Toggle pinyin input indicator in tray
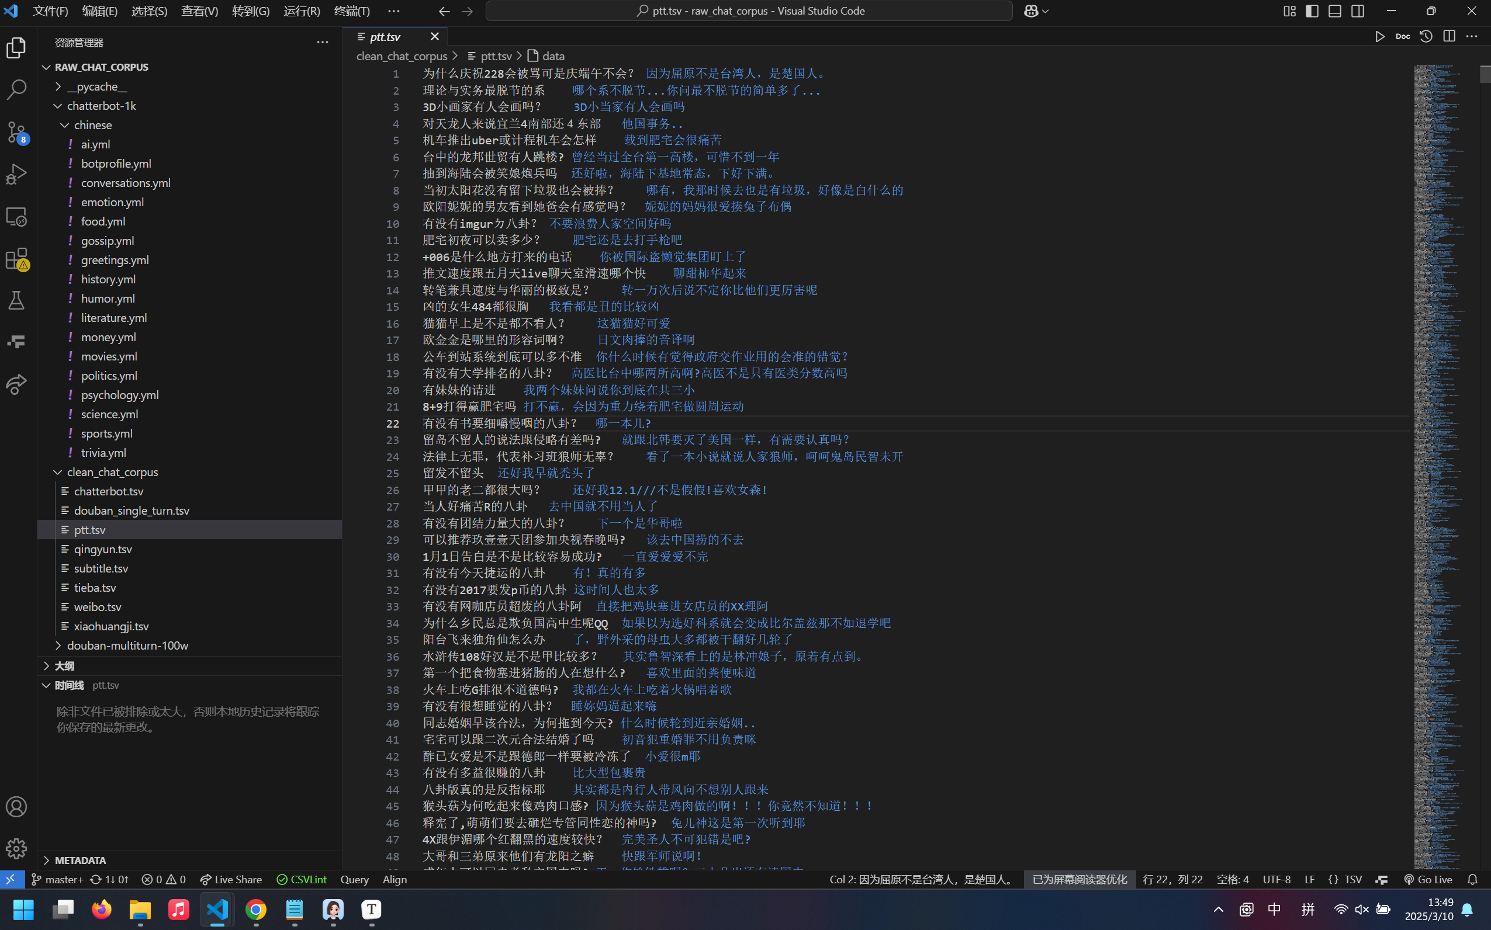Screen dimensions: 1491x930 coord(1307,909)
